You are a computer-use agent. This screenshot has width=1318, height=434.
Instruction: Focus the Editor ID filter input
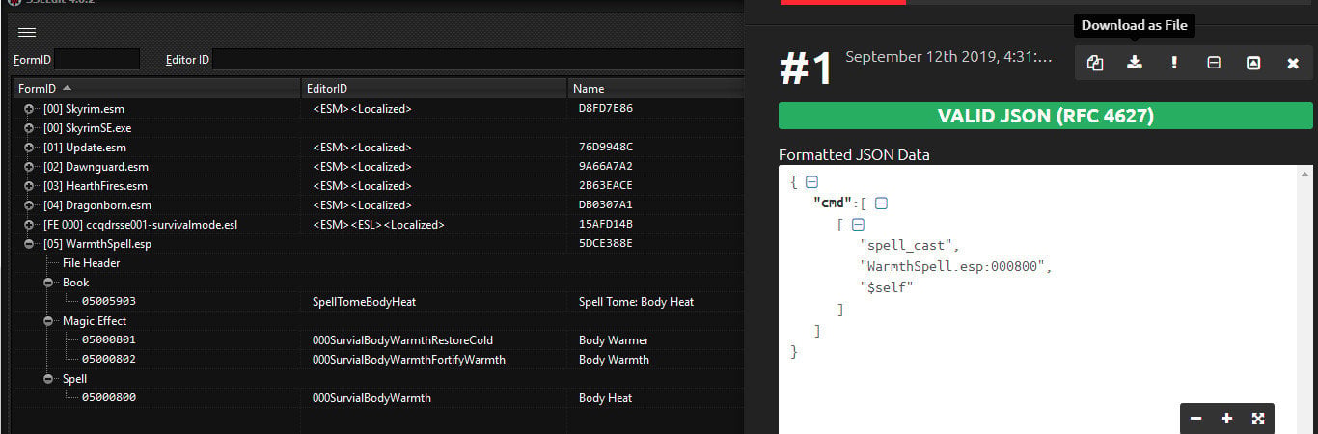(x=478, y=60)
